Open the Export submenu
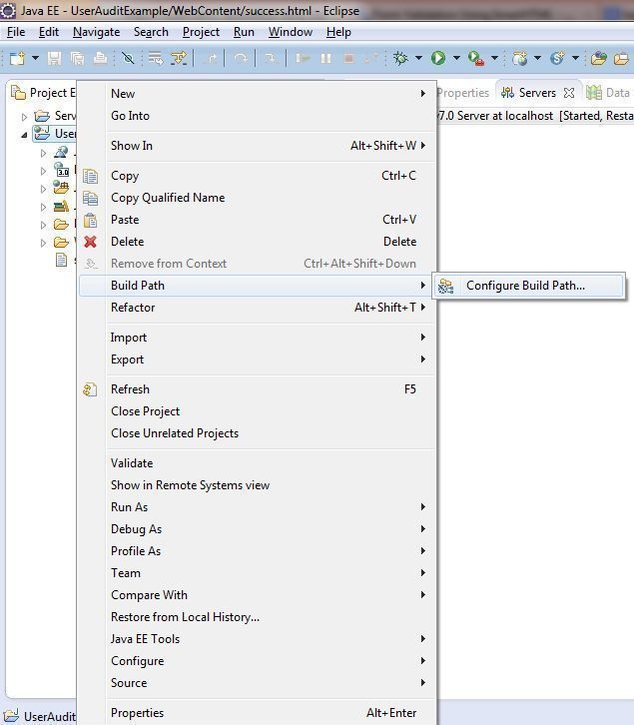The width and height of the screenshot is (634, 725). pyautogui.click(x=257, y=360)
